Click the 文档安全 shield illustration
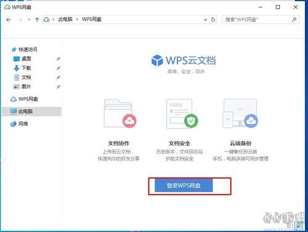Screen dimensions: 308x232 pos(182,114)
